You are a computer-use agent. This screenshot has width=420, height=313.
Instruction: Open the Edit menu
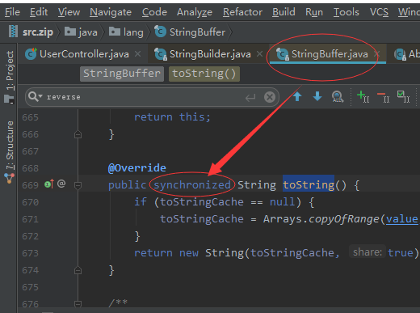[39, 12]
